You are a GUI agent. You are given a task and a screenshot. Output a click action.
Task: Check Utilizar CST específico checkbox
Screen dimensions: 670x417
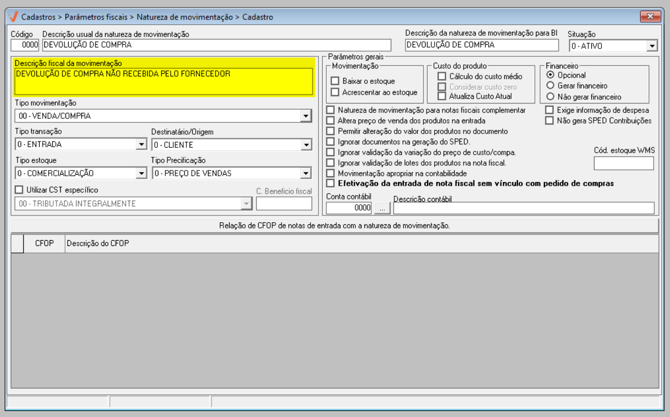[20, 190]
